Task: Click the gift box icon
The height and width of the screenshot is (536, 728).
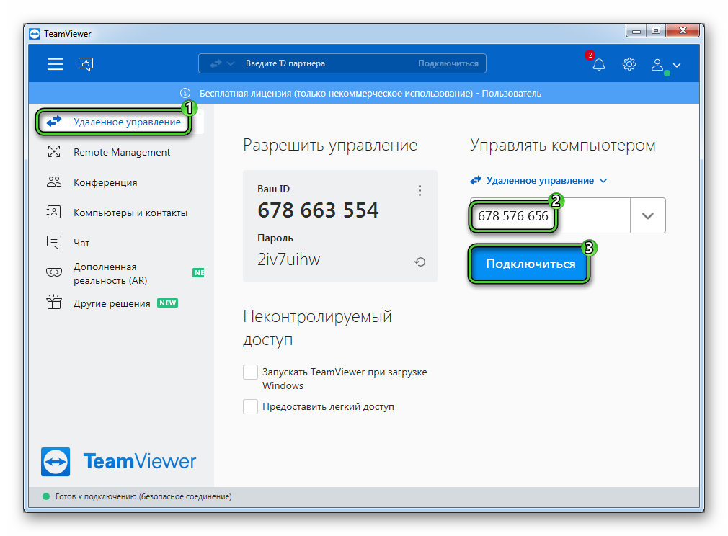Action: tap(54, 302)
